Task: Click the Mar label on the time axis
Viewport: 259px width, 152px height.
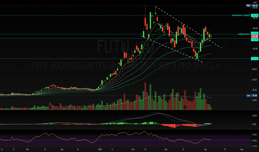Action: coord(166,149)
